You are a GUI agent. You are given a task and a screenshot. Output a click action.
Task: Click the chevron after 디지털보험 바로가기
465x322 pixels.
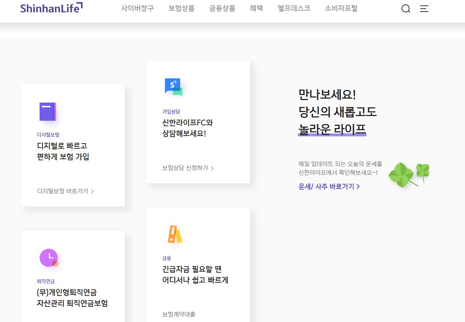point(92,191)
